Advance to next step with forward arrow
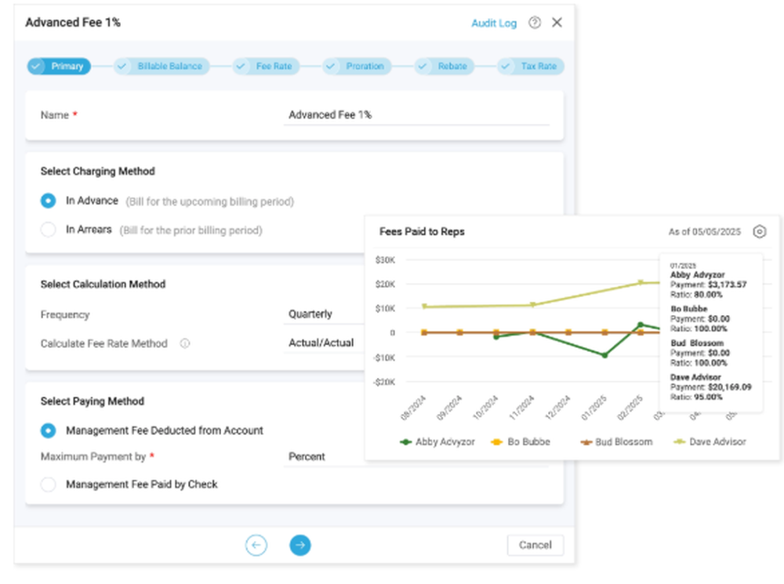The image size is (784, 584). [x=300, y=545]
